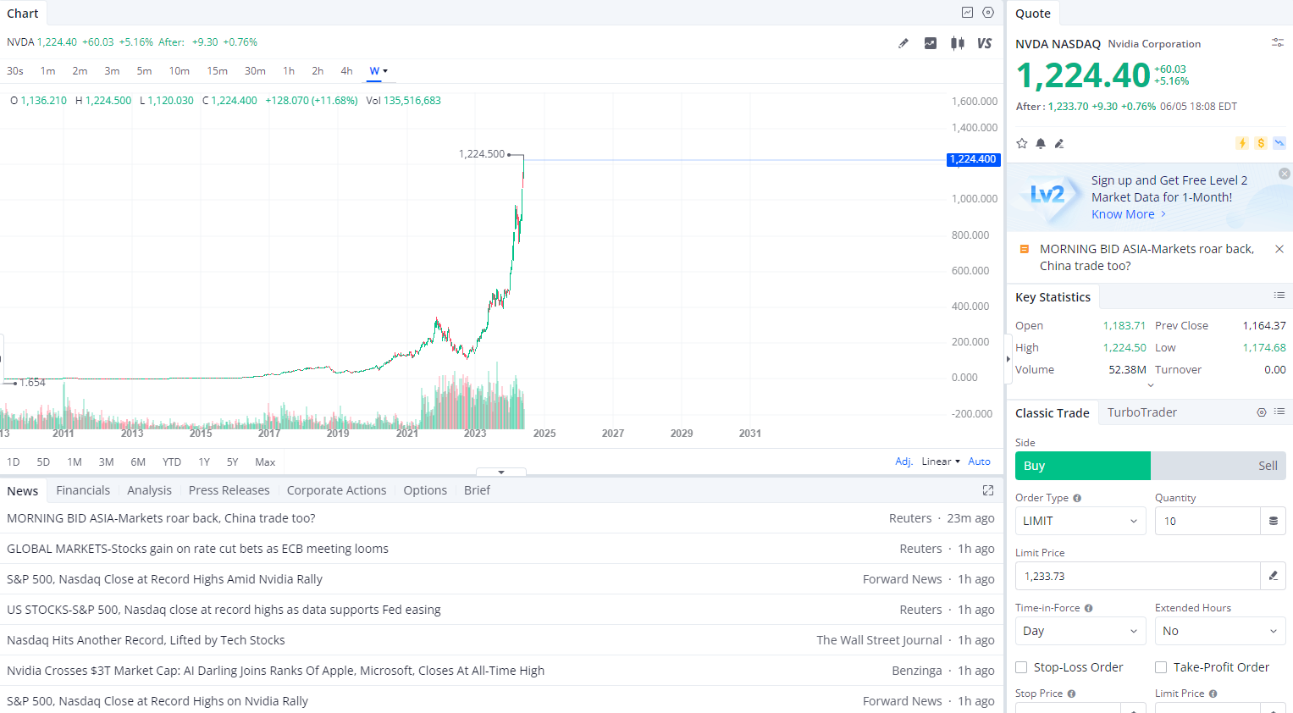Add a note with the pencil icon beside the bell
Viewport: 1293px width, 713px height.
click(1059, 143)
